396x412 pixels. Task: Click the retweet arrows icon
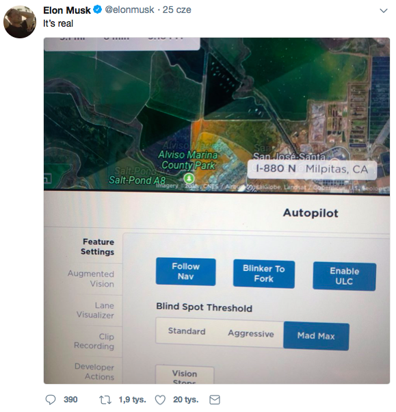[105, 400]
